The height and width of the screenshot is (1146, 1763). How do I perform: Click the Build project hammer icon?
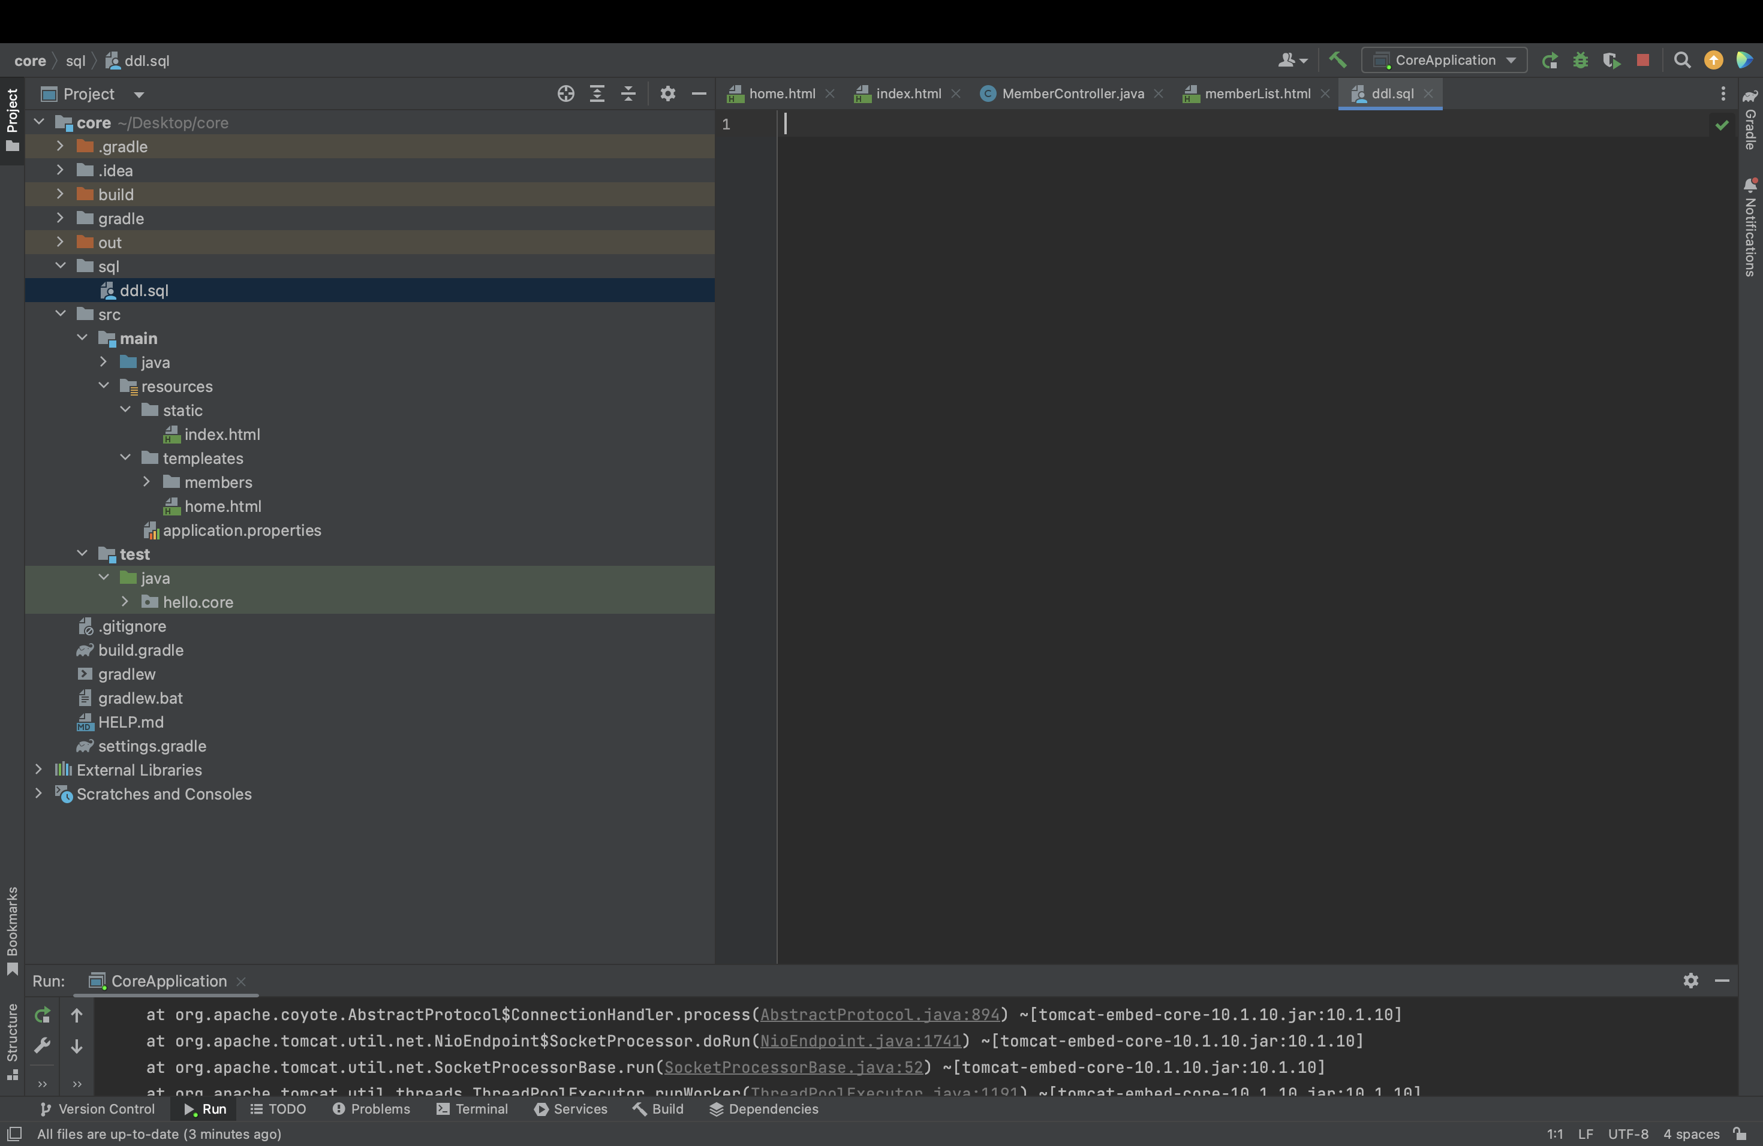(1337, 60)
